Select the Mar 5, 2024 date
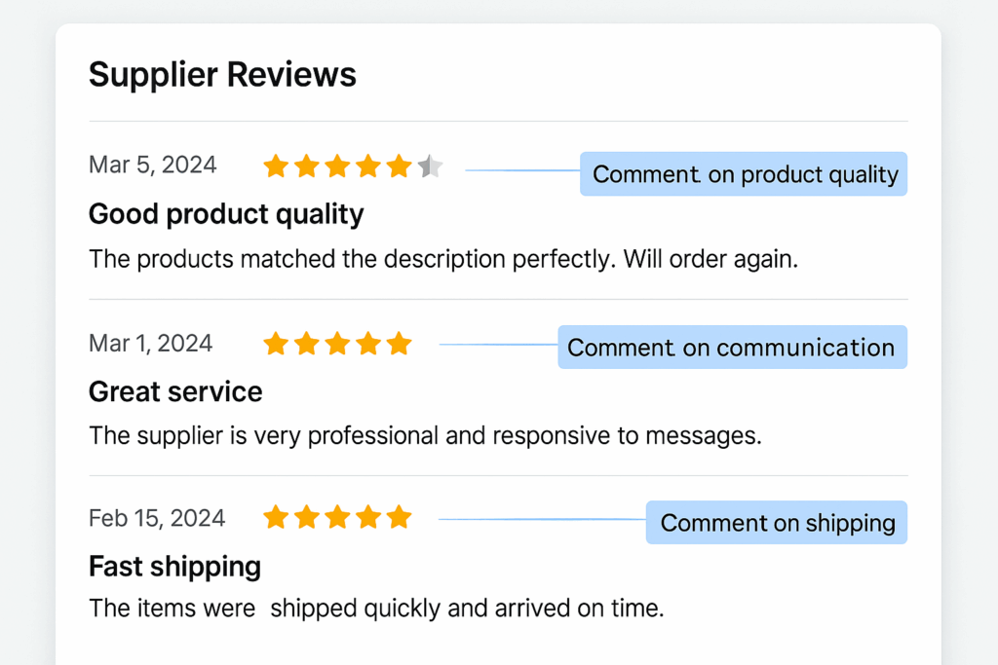998x665 pixels. tap(152, 166)
